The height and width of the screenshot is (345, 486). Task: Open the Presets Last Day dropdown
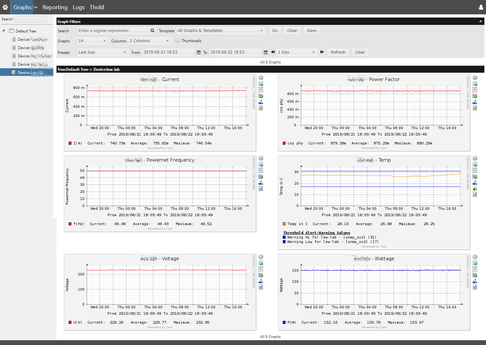pos(103,52)
